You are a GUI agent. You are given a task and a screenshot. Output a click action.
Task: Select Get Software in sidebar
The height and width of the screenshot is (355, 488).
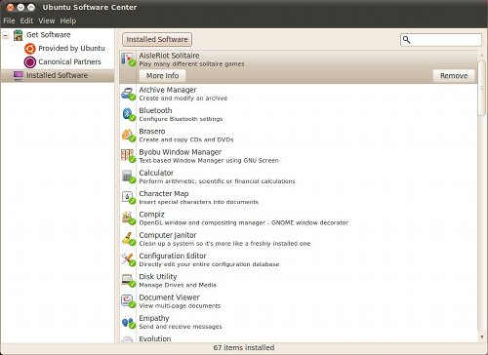tap(49, 35)
